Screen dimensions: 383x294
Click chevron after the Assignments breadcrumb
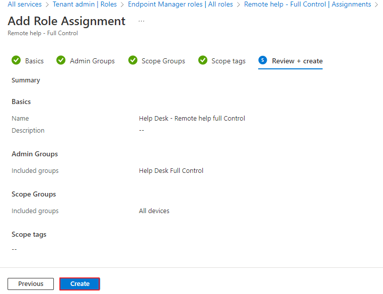pos(376,5)
